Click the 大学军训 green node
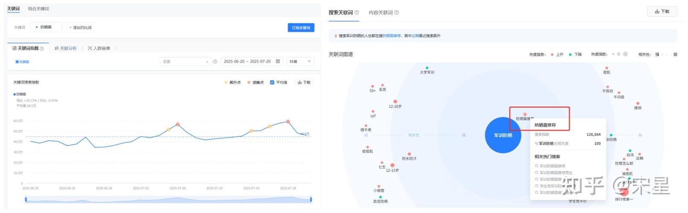Screen dimensions: 688x213 [x=427, y=68]
